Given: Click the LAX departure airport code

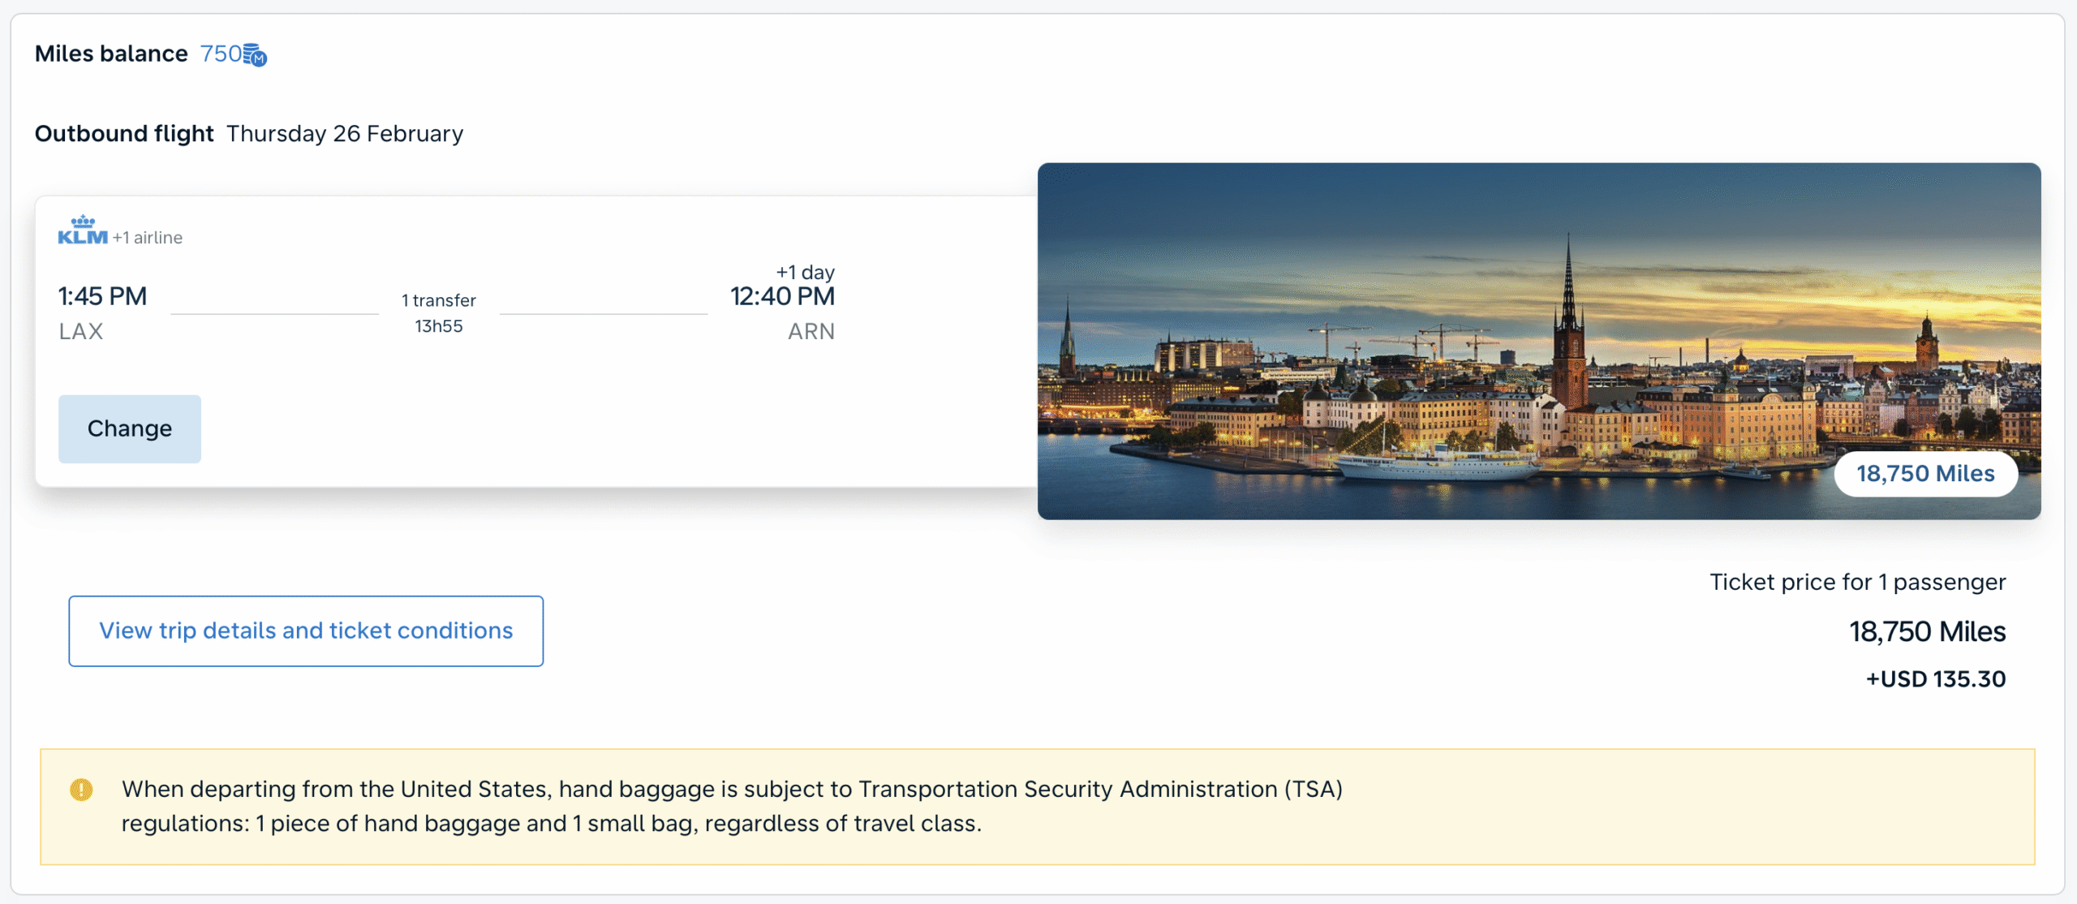Looking at the screenshot, I should point(81,331).
